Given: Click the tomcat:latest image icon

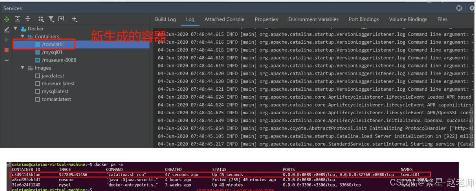Looking at the screenshot, I should pos(38,100).
